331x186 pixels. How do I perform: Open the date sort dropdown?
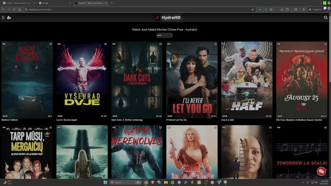pyautogui.click(x=164, y=35)
